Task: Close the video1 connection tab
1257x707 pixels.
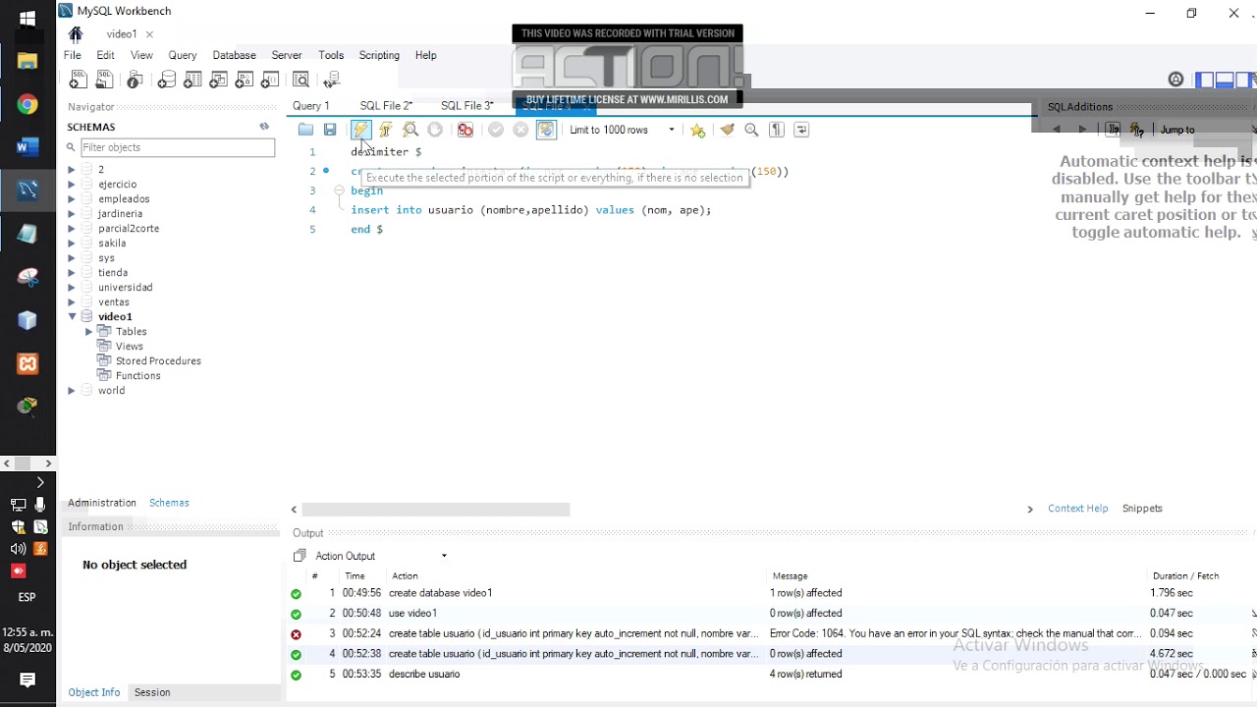Action: click(149, 34)
